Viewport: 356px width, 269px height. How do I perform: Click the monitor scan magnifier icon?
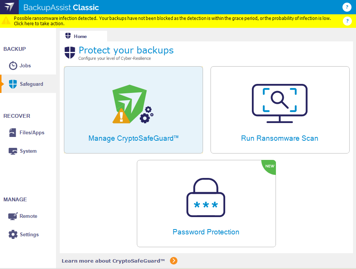(279, 103)
